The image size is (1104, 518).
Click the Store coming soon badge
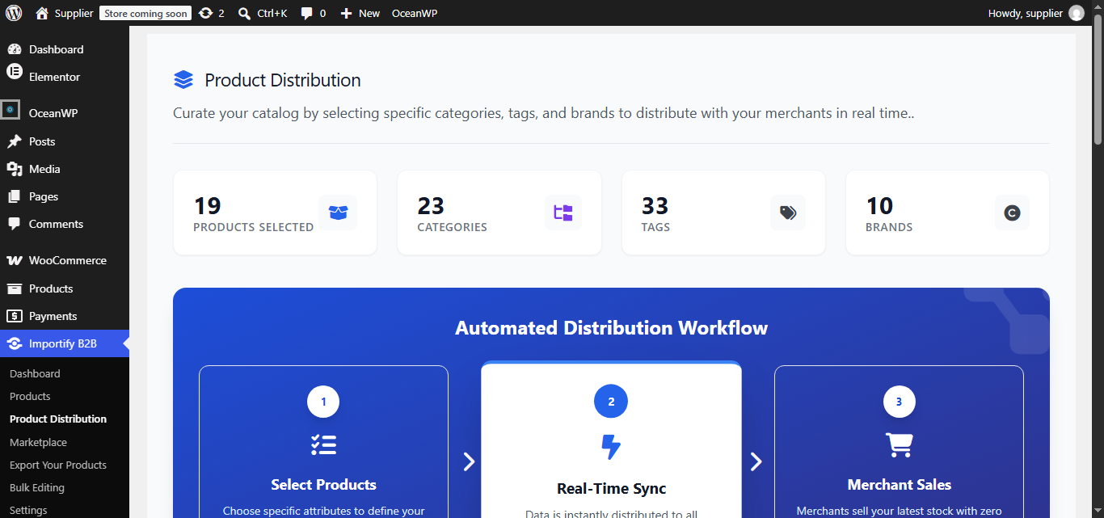point(145,13)
